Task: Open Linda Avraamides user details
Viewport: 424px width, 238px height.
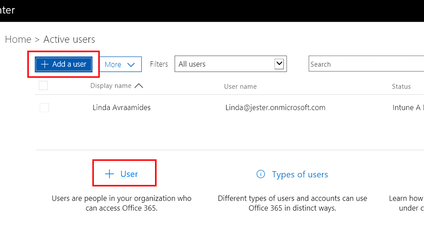Action: click(x=121, y=107)
